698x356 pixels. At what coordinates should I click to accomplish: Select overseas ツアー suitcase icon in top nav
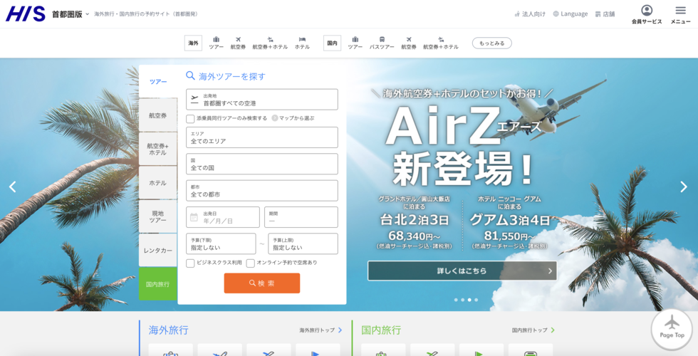217,43
